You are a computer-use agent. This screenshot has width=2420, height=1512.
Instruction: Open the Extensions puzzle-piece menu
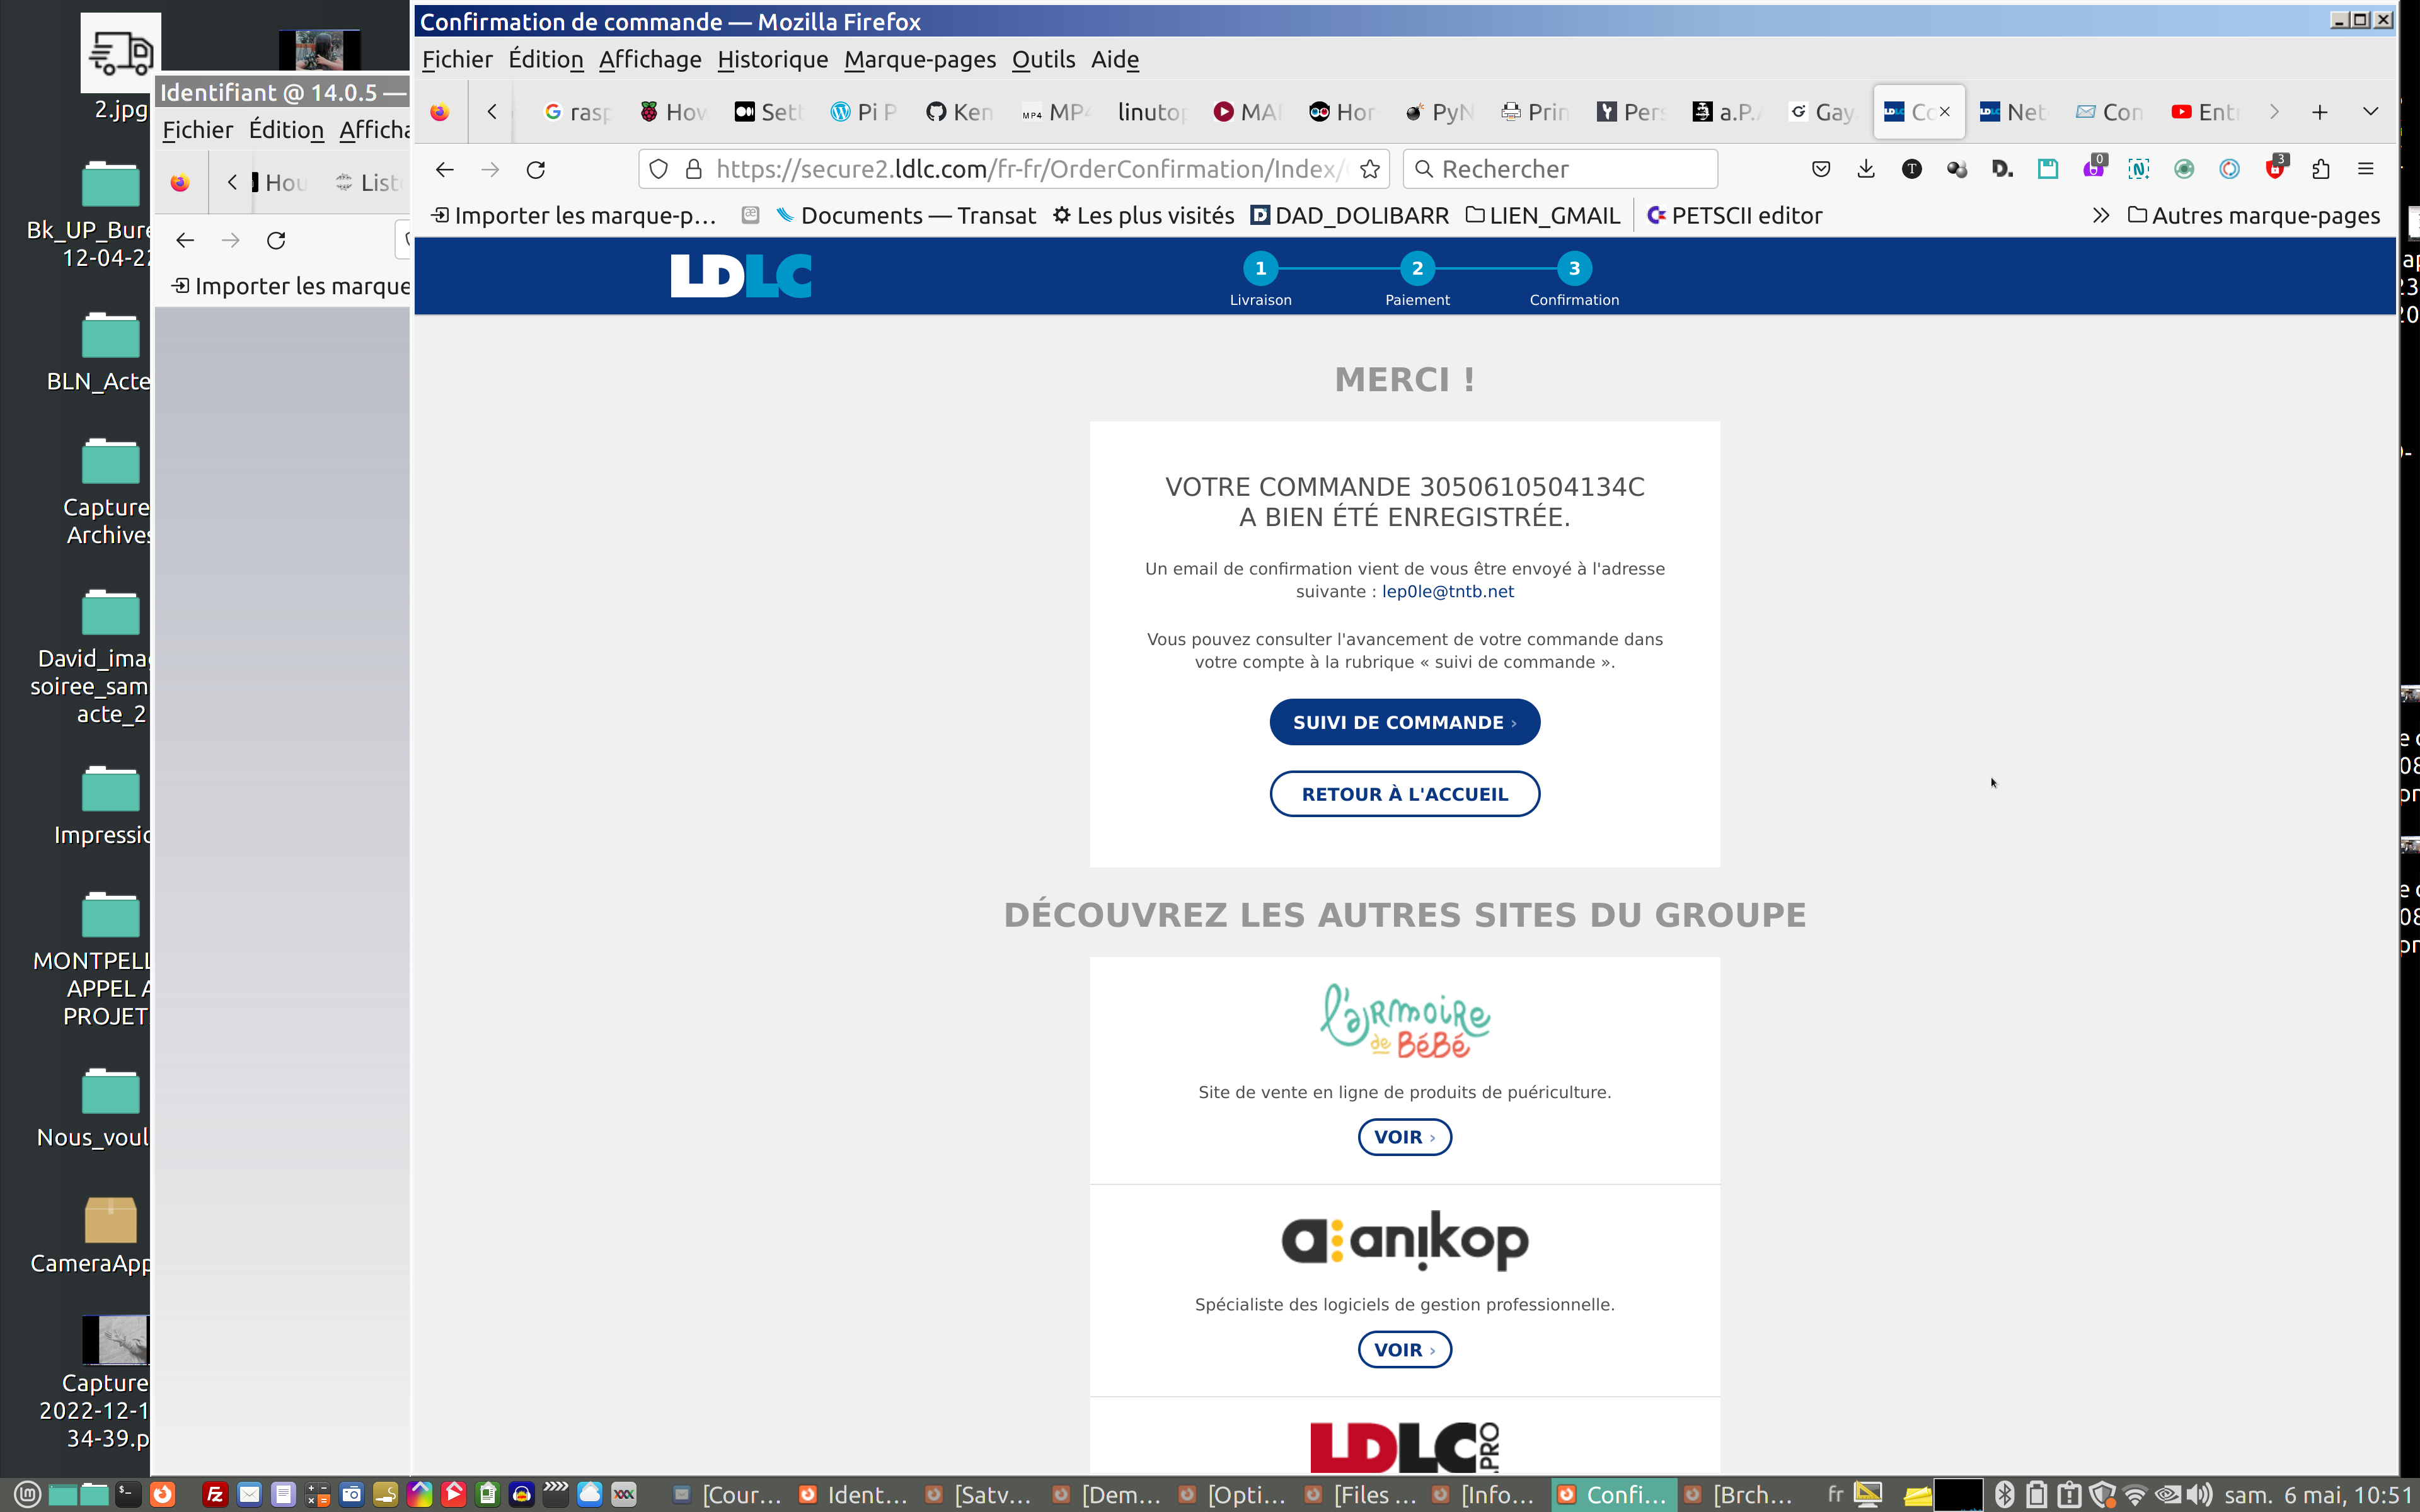click(x=2321, y=169)
